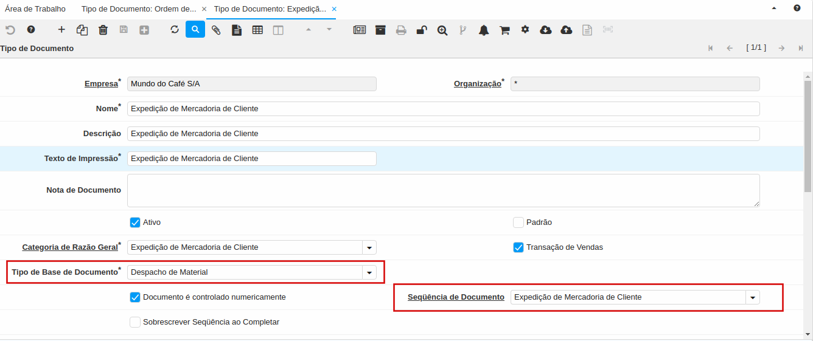The width and height of the screenshot is (813, 341).
Task: Uncheck the Ativo checkbox
Action: pyautogui.click(x=135, y=222)
